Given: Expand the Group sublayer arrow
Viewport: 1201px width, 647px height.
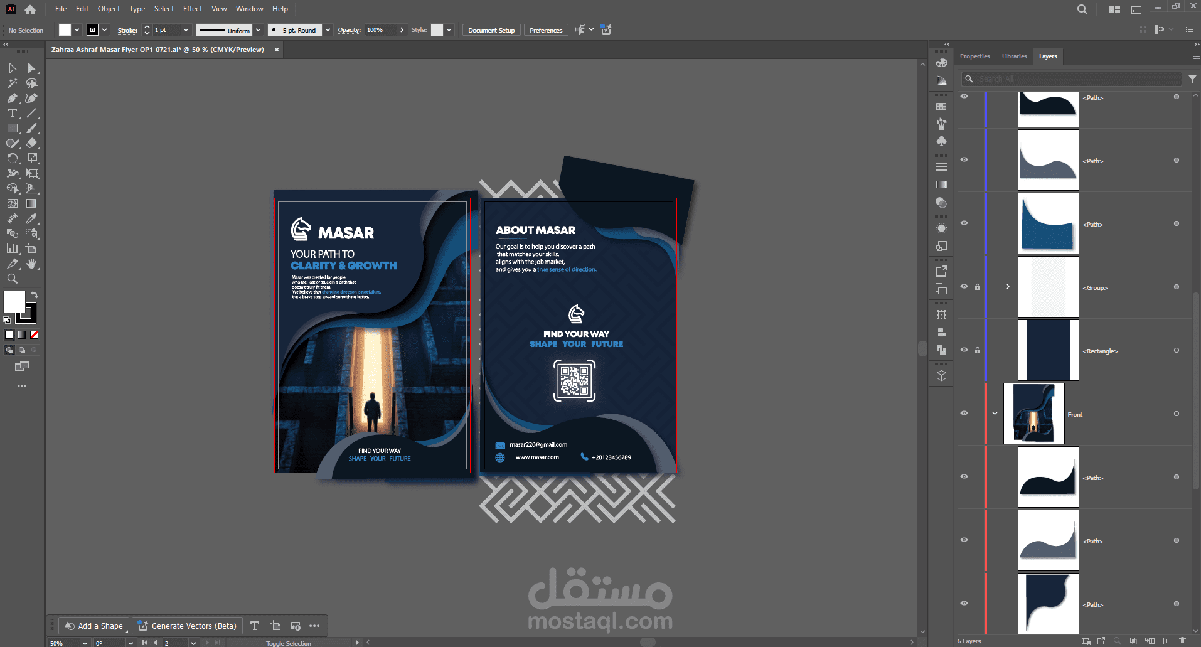Looking at the screenshot, I should pyautogui.click(x=1008, y=287).
